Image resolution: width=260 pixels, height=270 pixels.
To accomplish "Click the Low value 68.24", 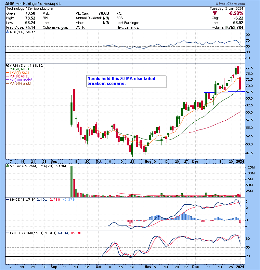I will click(30, 23).
